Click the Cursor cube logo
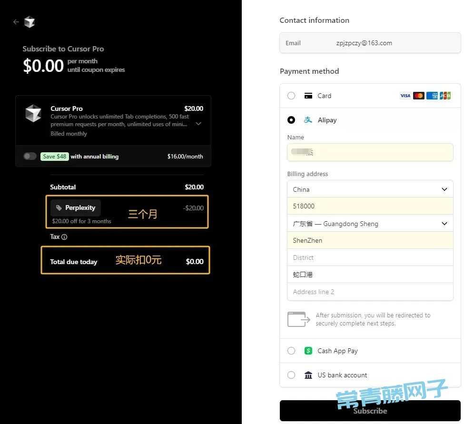This screenshot has width=464, height=424. pos(30,22)
